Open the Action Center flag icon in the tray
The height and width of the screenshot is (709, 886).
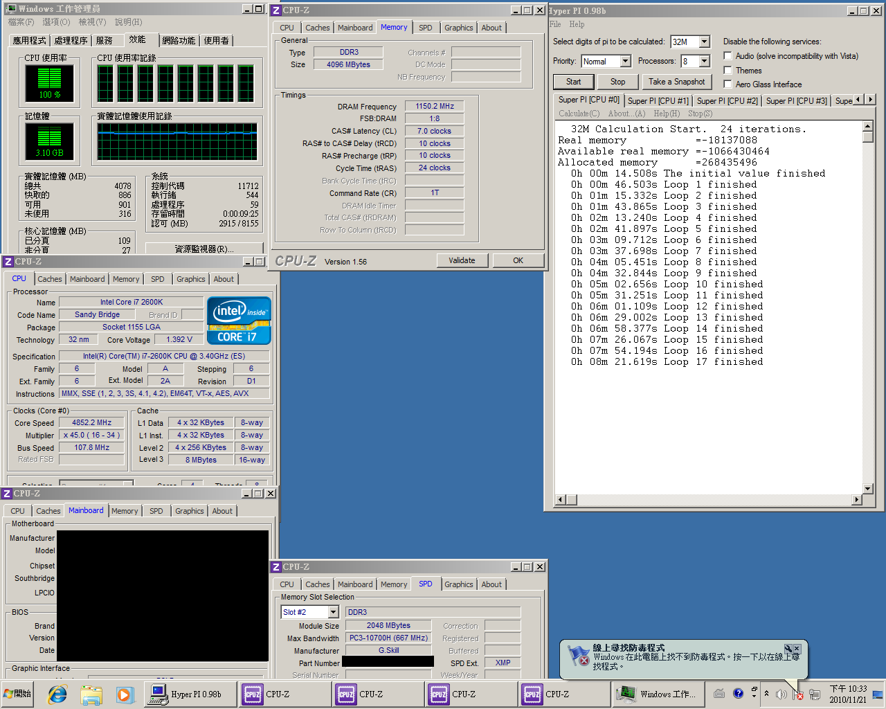798,694
